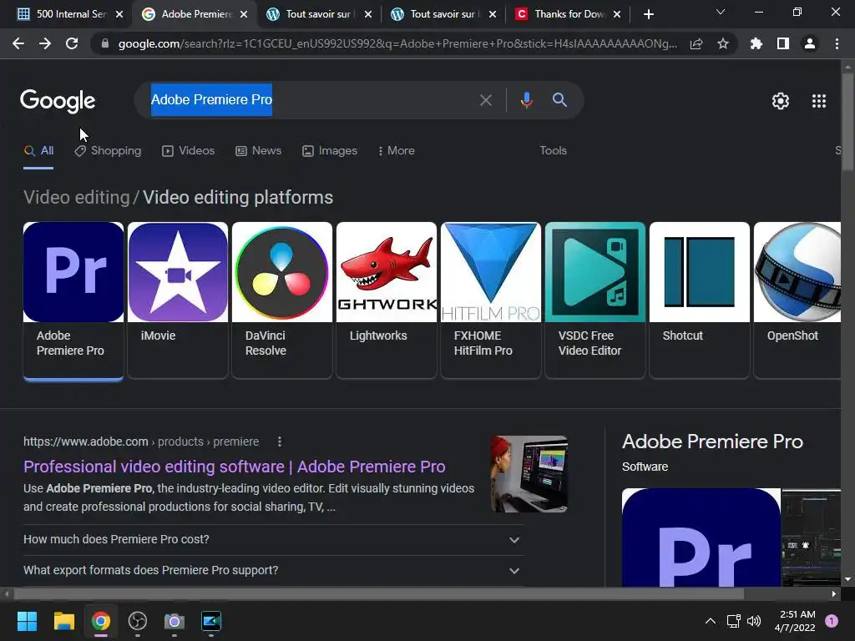Close the 'Thanks for Dow' tab
The height and width of the screenshot is (641, 855).
click(x=617, y=14)
